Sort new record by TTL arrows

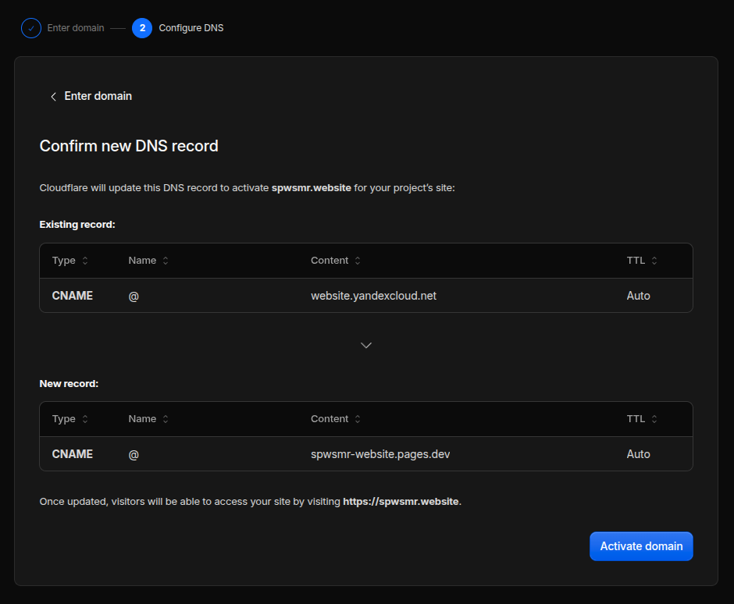[654, 419]
